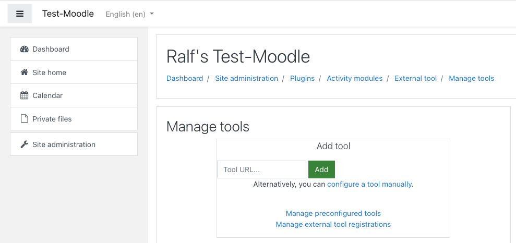Open the English (en) language dropdown
Image resolution: width=516 pixels, height=243 pixels.
tap(130, 14)
